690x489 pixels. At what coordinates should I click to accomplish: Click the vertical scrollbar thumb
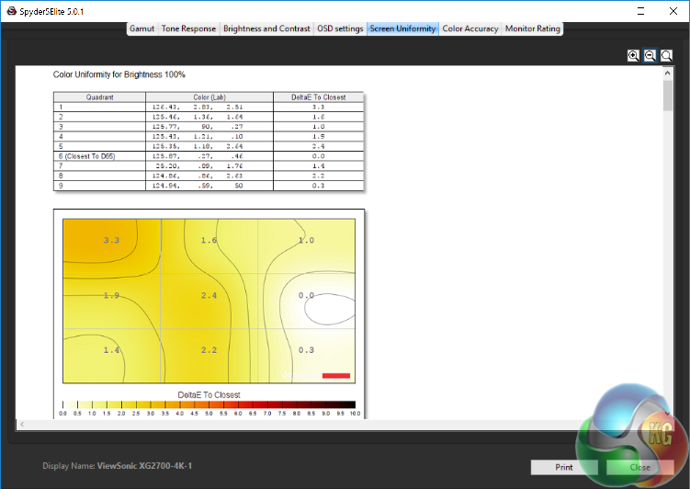pos(668,95)
